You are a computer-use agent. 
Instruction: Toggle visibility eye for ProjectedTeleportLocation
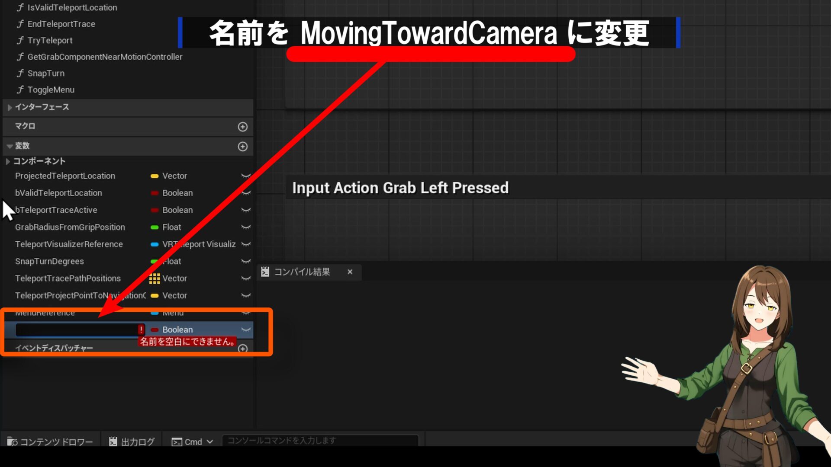click(x=246, y=176)
